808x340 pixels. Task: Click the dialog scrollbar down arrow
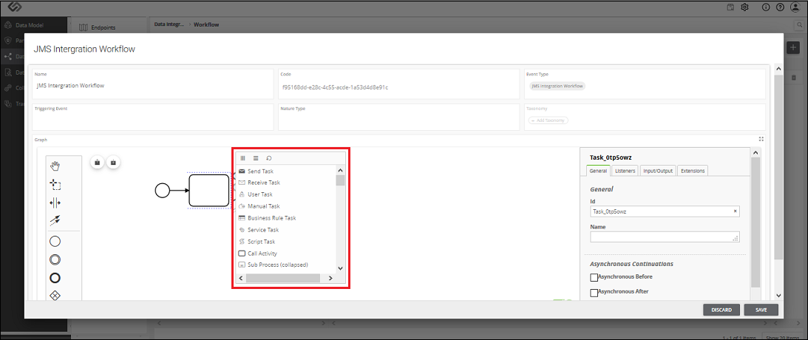778,295
